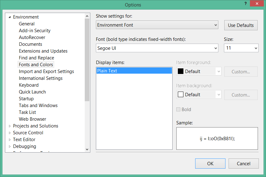Image resolution: width=266 pixels, height=177 pixels.
Task: Open the Show settings for dropdown
Action: (x=157, y=25)
